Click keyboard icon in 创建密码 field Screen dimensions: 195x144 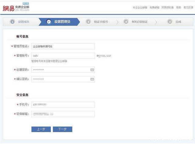click(92, 70)
